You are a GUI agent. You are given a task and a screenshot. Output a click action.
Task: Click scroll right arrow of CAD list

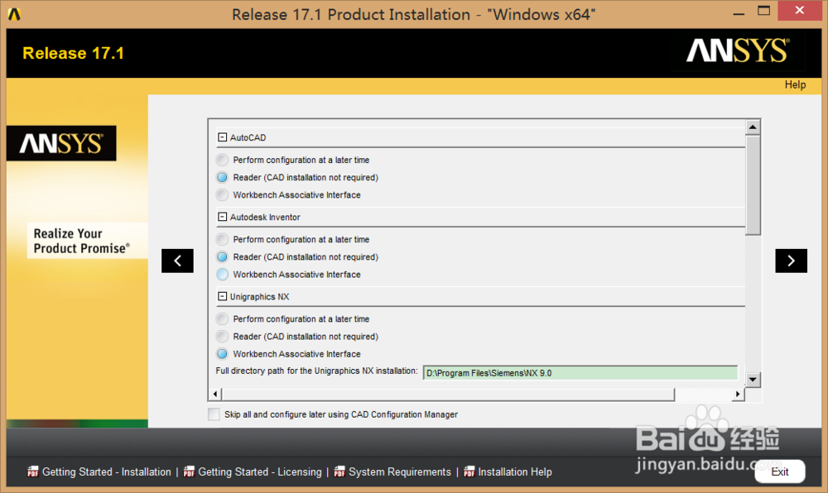pos(738,394)
